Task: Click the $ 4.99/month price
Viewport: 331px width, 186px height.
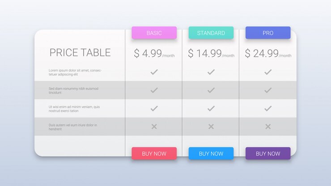Action: tap(154, 53)
